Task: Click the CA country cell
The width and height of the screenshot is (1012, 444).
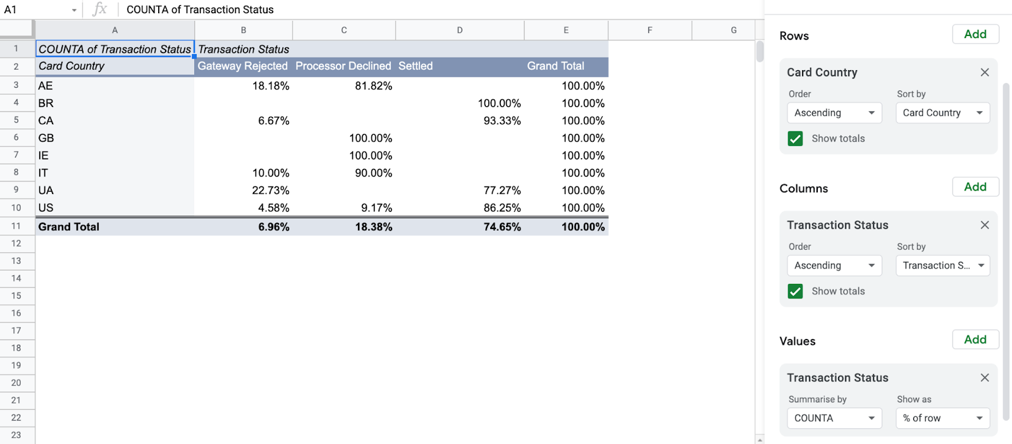Action: point(114,120)
